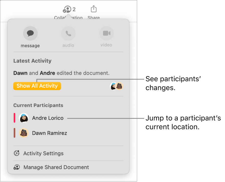Start a video call

106,33
